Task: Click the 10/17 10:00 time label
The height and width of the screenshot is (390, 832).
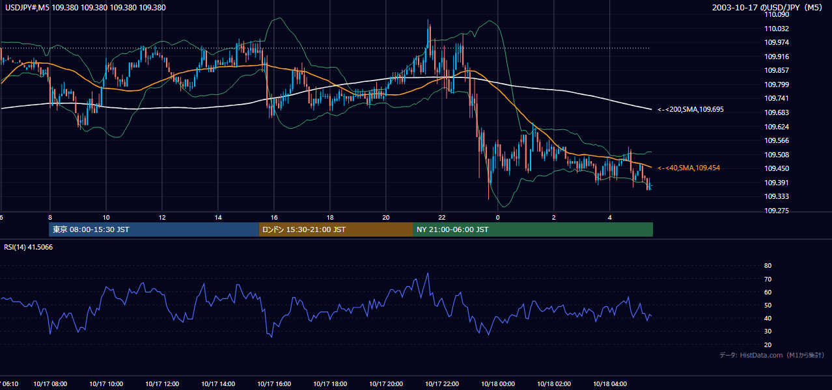Action: coord(106,384)
